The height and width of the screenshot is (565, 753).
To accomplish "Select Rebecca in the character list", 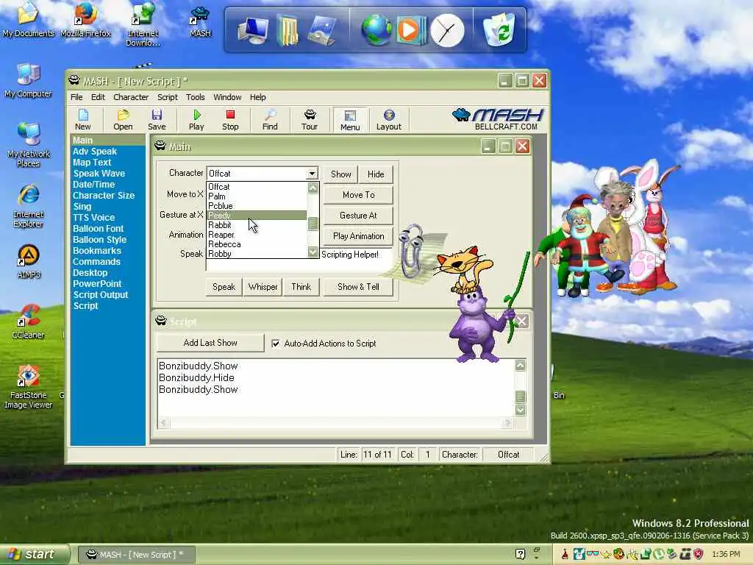I will coord(257,244).
